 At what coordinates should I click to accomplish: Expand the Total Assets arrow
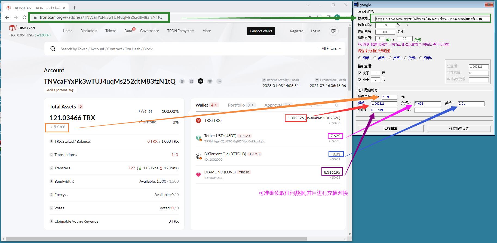81,107
